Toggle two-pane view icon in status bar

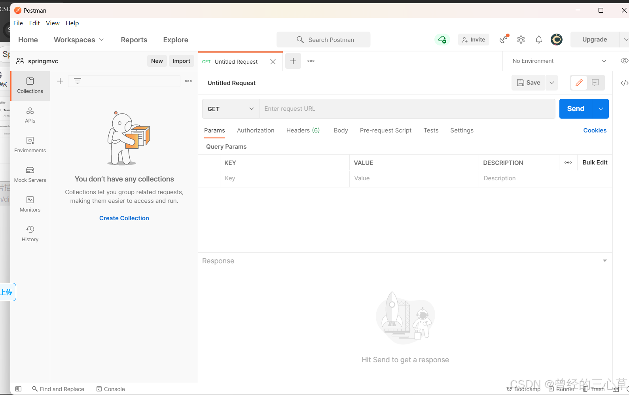(x=616, y=389)
